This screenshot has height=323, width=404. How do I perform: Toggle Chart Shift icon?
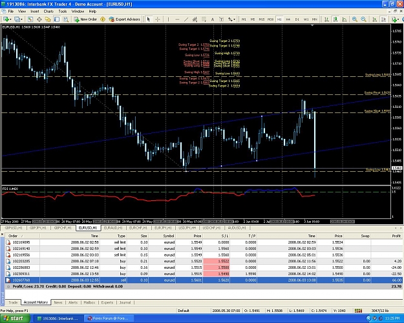coord(383,19)
